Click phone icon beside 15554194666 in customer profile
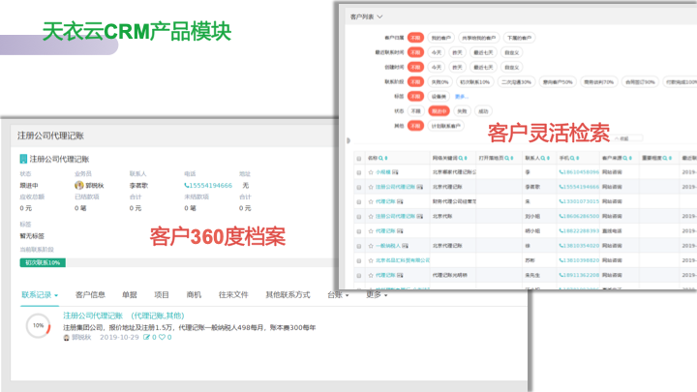Image resolution: width=697 pixels, height=392 pixels. tap(186, 185)
